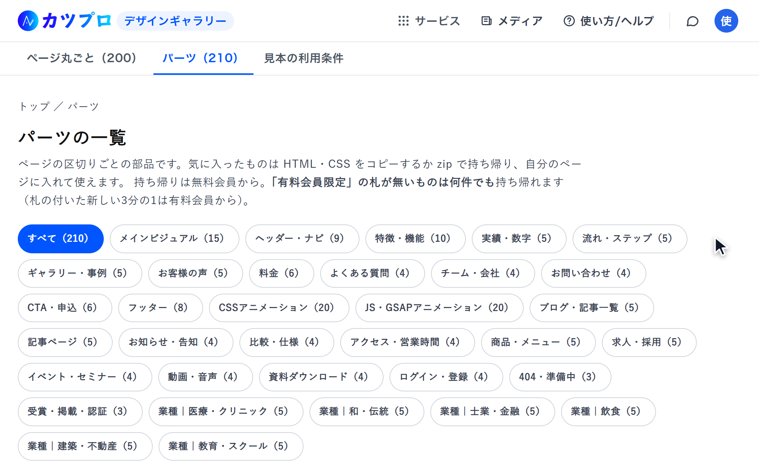Open the chat speech bubble icon
Viewport: 759px width, 474px height.
pos(692,21)
